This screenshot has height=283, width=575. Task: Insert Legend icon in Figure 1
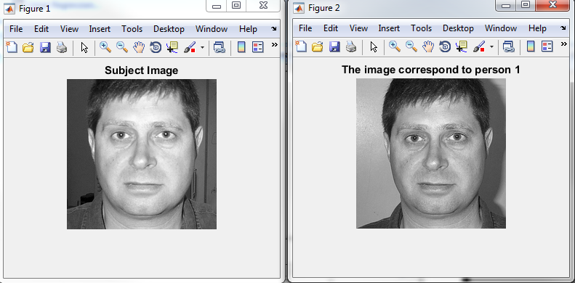click(x=258, y=47)
